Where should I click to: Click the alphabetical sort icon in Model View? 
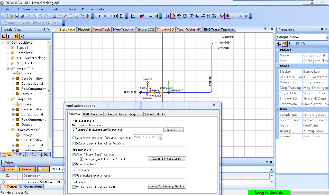(17, 36)
